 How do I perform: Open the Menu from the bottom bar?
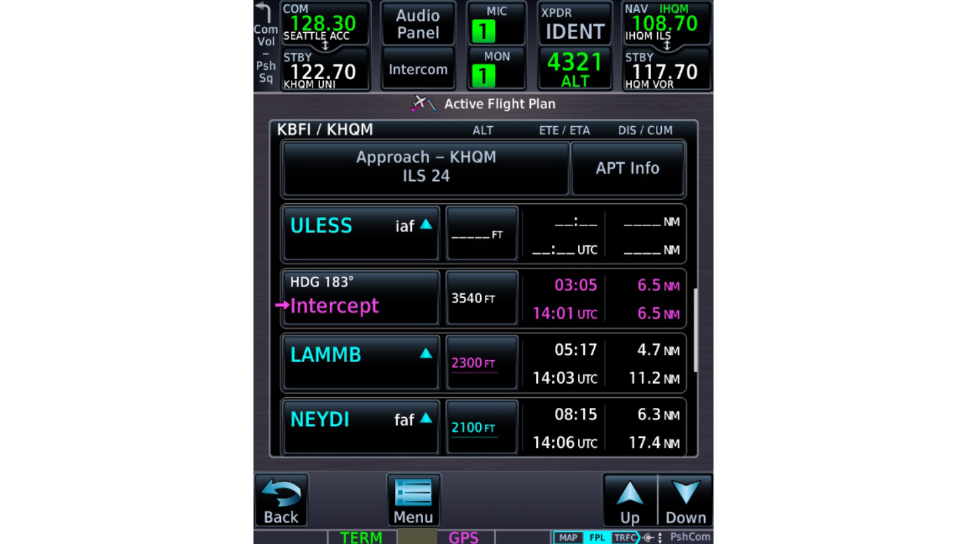(x=414, y=498)
